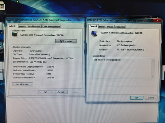
Task: Click the desktop file icon at top-left
Action: pos(2,6)
